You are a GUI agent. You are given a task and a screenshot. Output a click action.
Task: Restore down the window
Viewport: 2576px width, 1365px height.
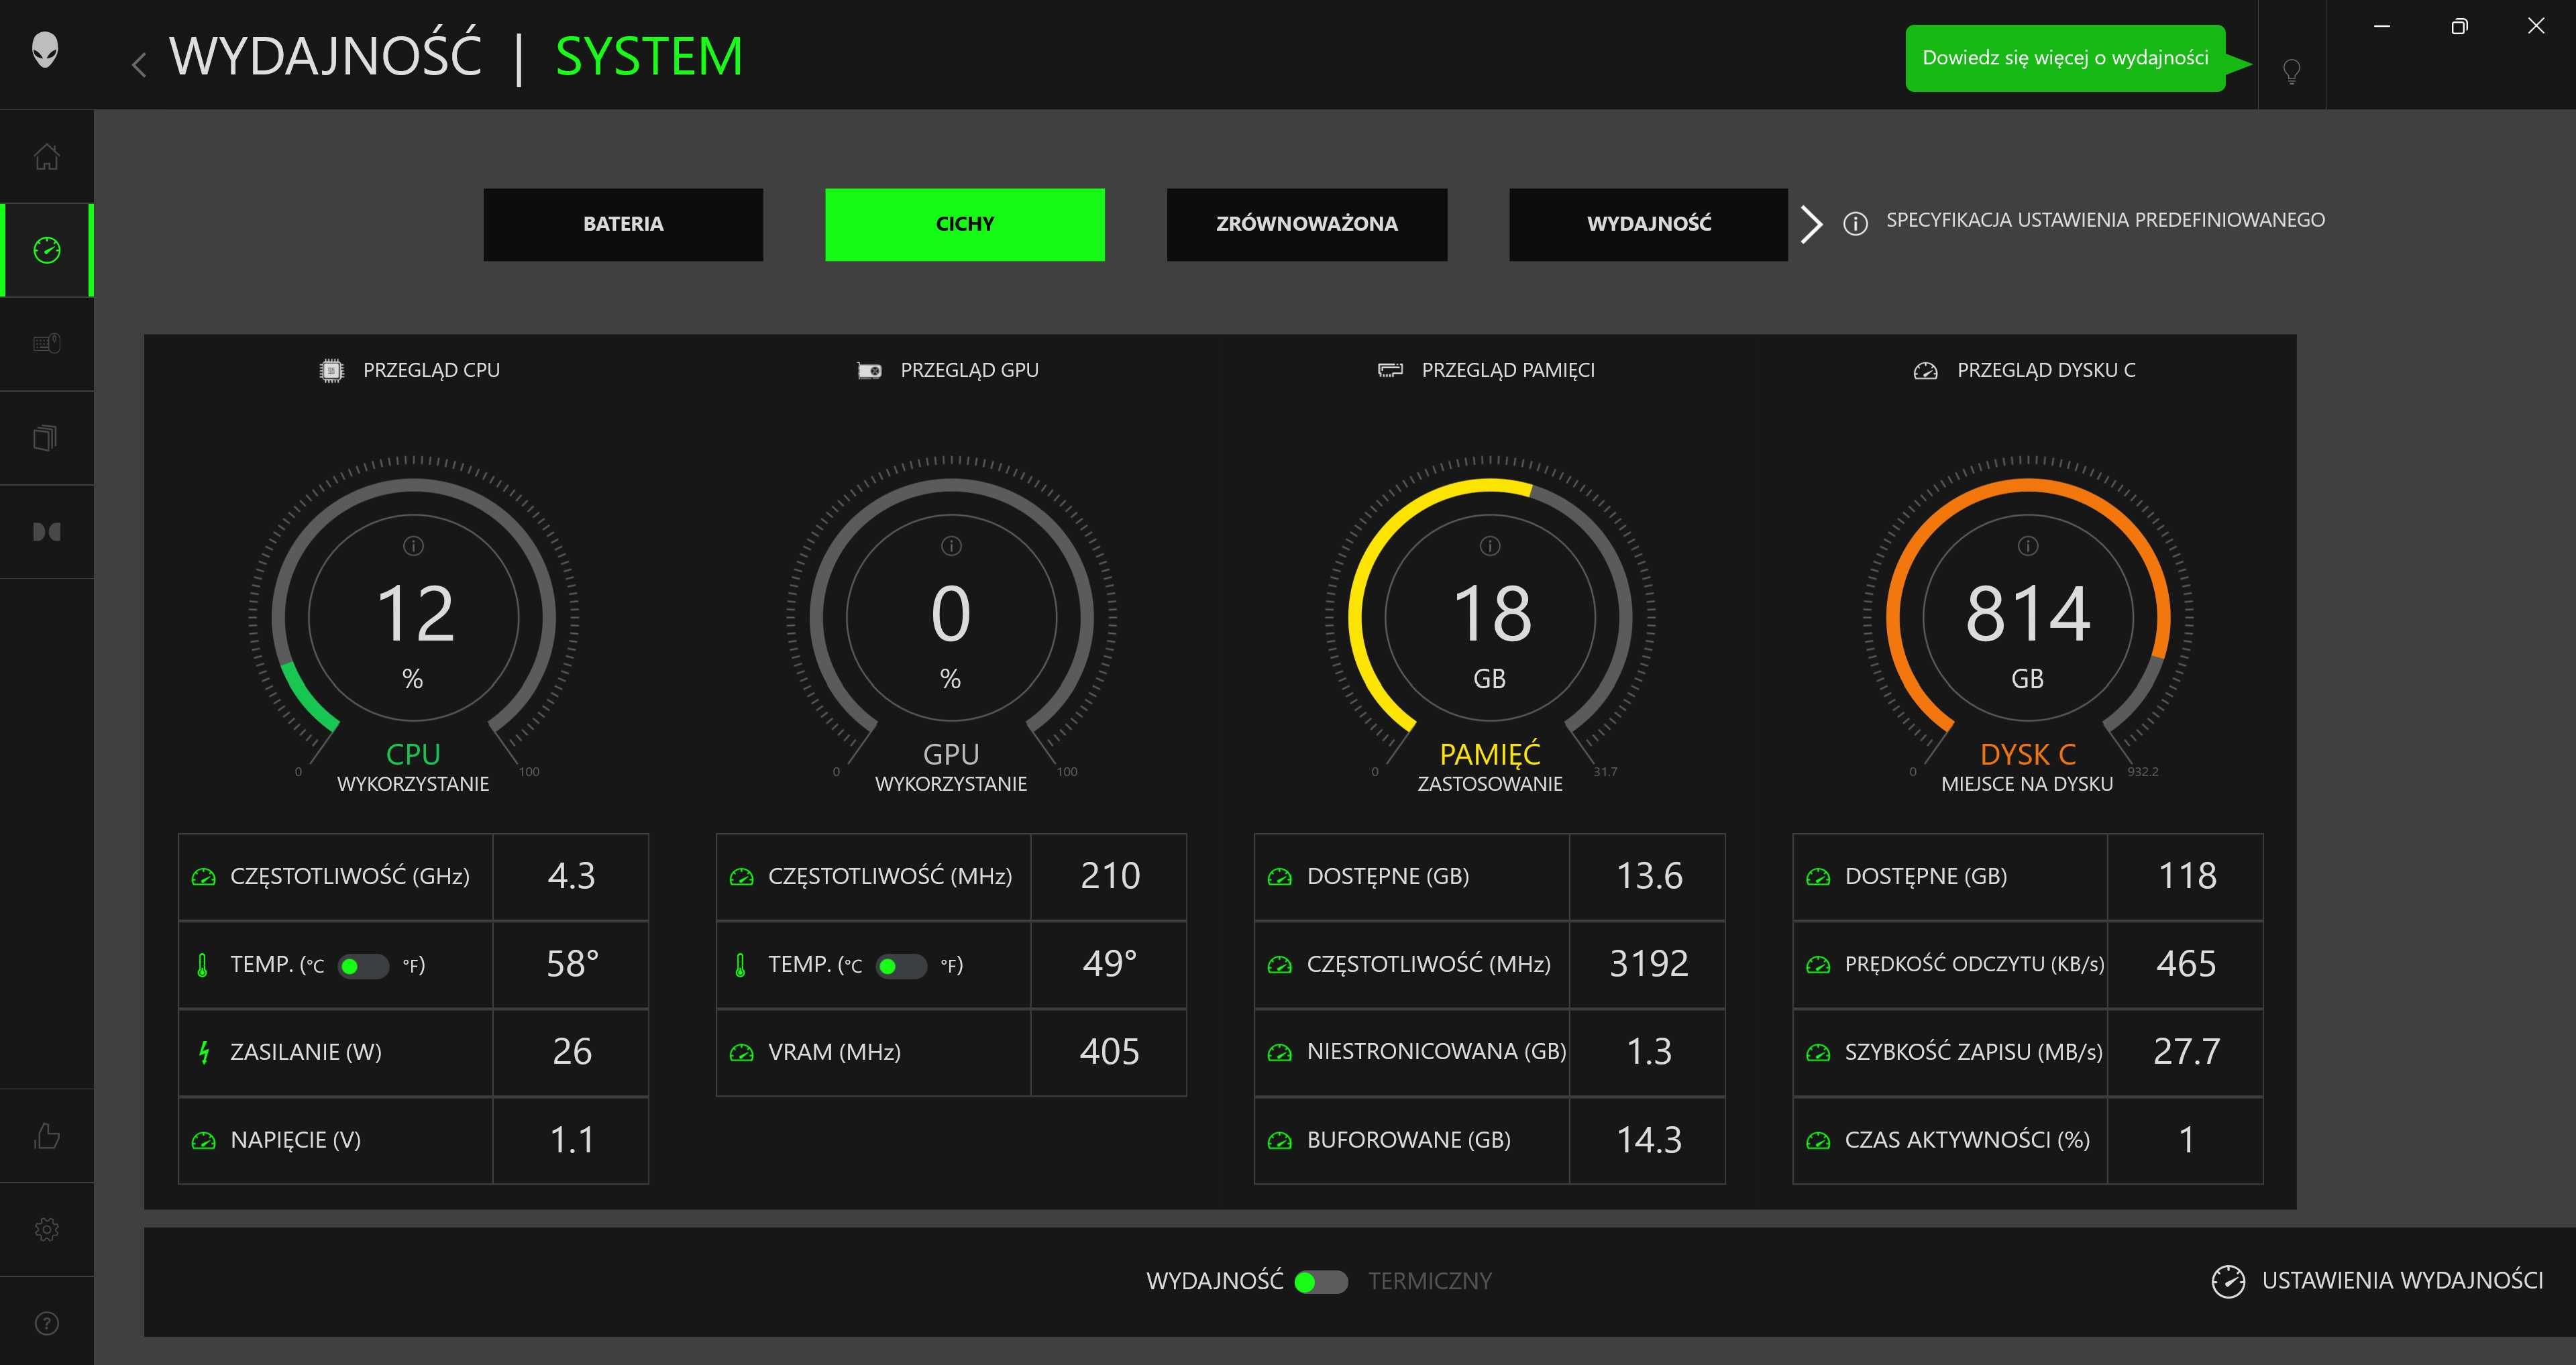(2459, 27)
